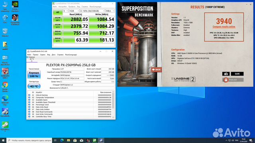
Task: Open Microsoft Store from the taskbar
Action: pos(75,140)
